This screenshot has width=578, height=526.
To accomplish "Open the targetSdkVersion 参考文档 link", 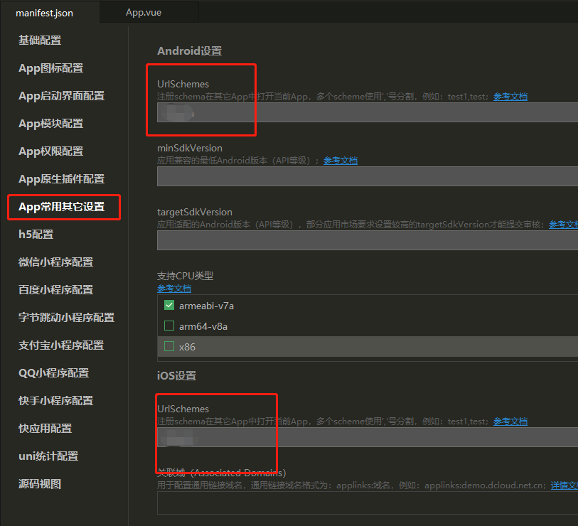I will coord(565,224).
